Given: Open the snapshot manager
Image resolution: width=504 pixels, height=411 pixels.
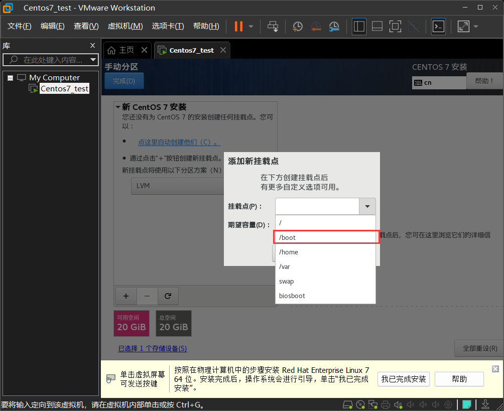Looking at the screenshot, I should point(334,27).
